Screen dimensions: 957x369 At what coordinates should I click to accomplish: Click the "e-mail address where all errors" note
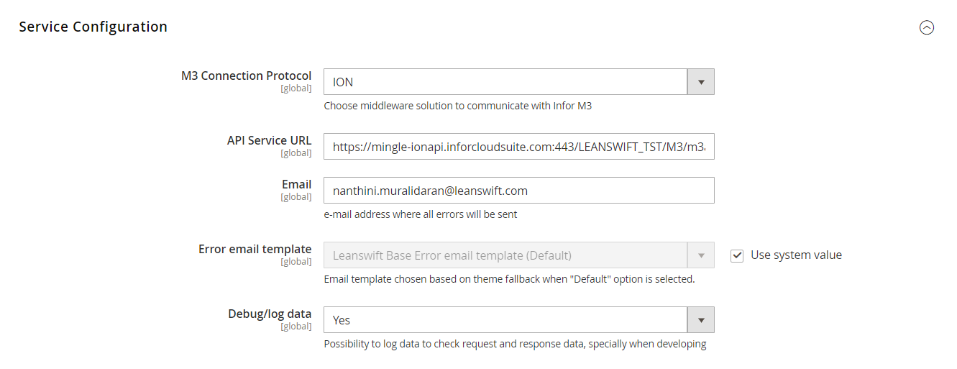click(420, 214)
